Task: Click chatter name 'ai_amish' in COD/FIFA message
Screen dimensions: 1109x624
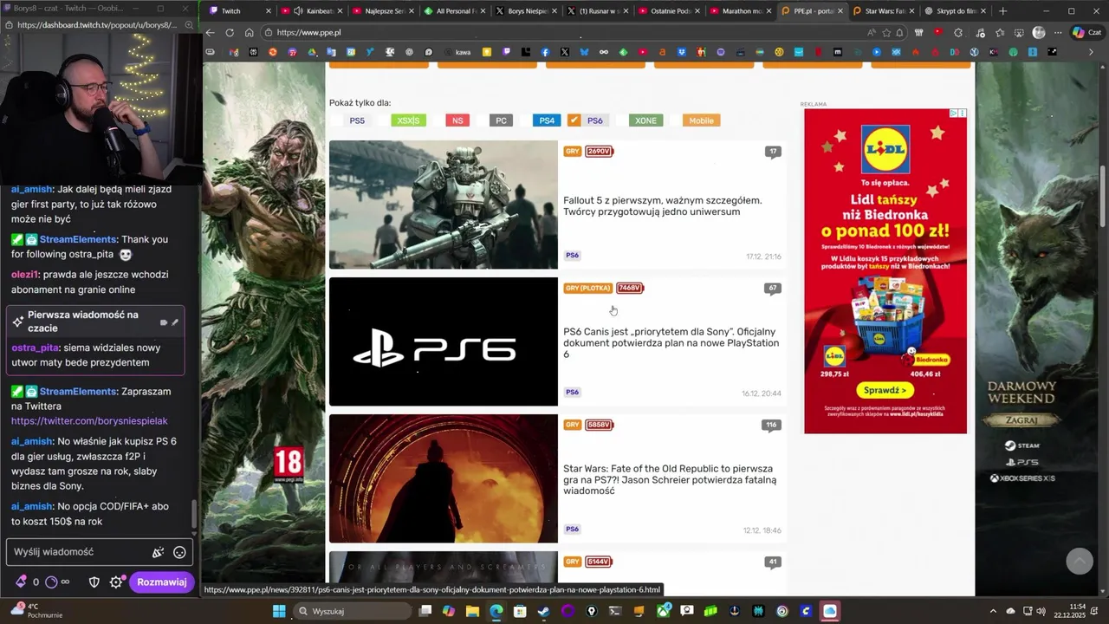Action: (x=32, y=506)
